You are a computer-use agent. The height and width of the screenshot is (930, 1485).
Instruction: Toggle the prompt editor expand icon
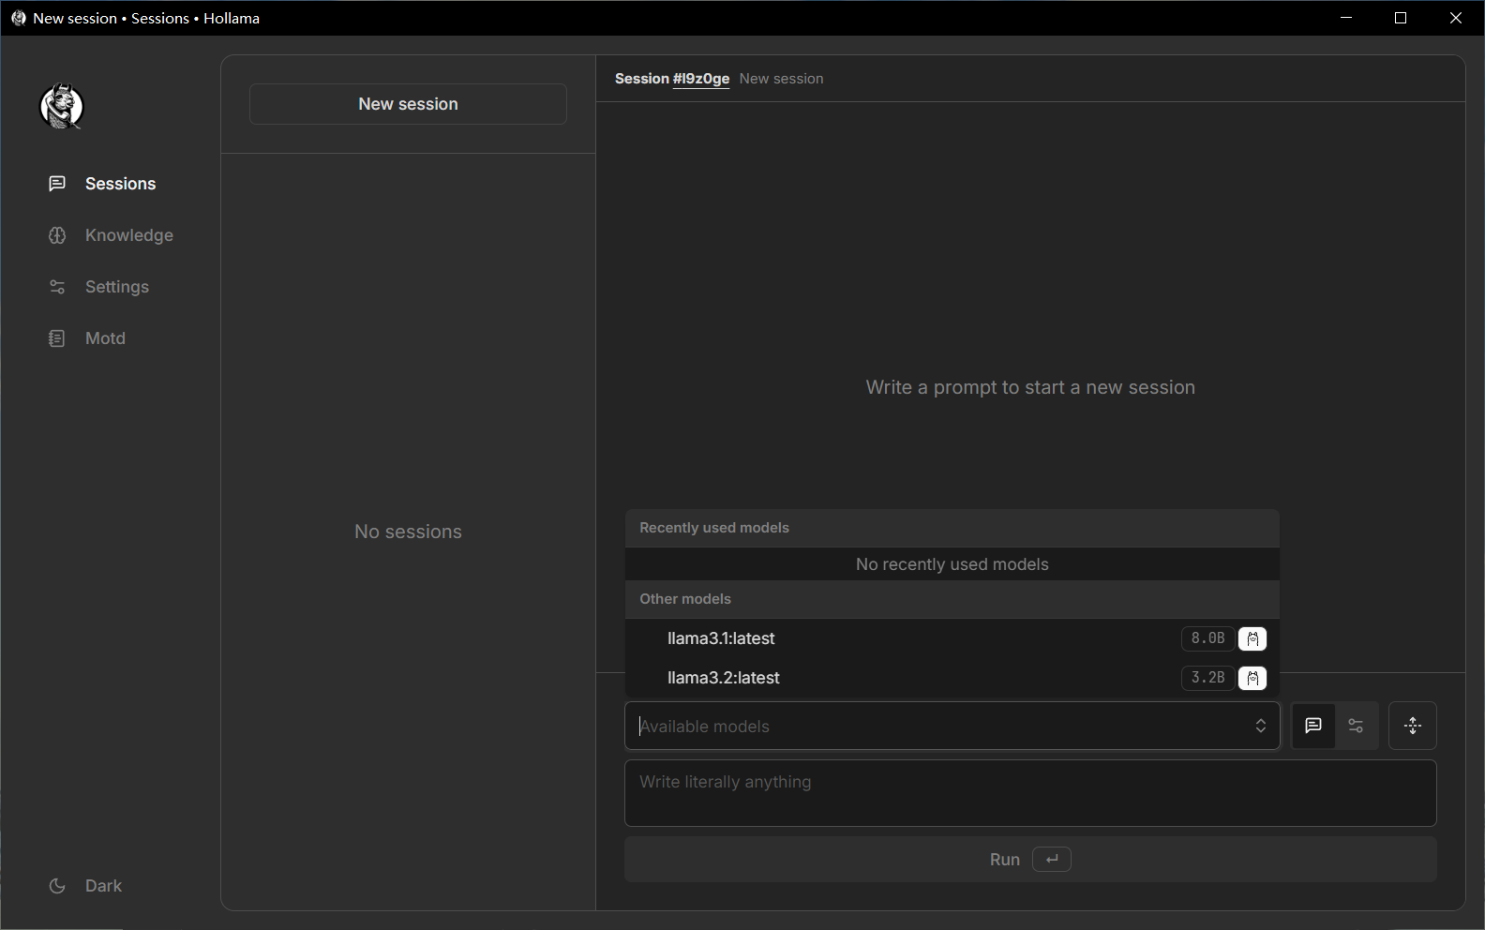[1413, 726]
